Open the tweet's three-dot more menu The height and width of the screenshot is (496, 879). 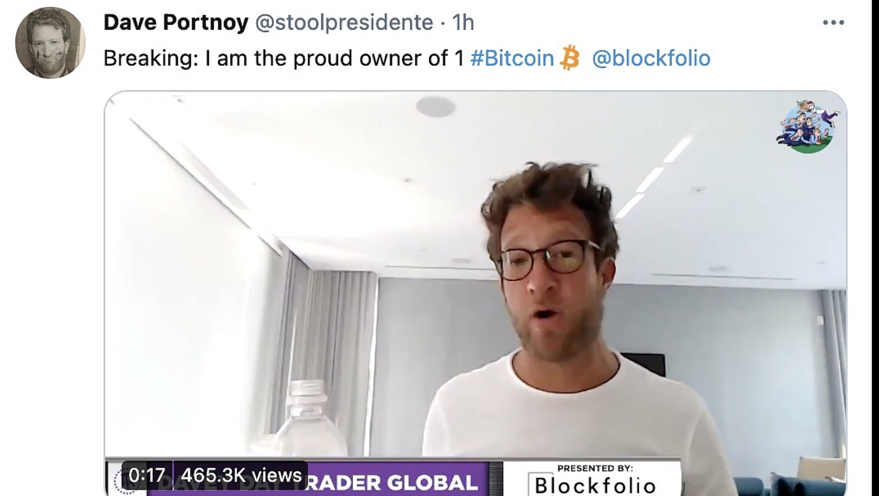pyautogui.click(x=834, y=22)
